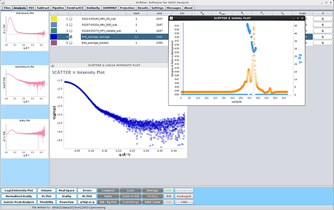Click the Normalized Kratky button
Image resolution: width=334 pixels, height=210 pixels.
(19, 197)
